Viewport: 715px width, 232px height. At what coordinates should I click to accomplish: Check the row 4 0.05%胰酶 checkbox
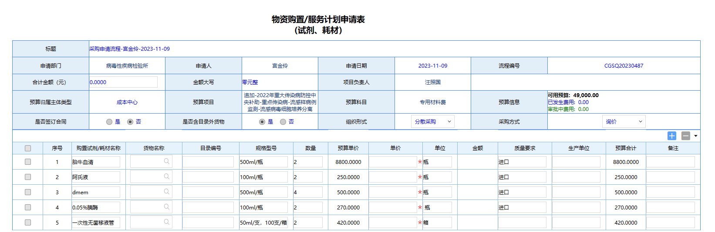28,207
